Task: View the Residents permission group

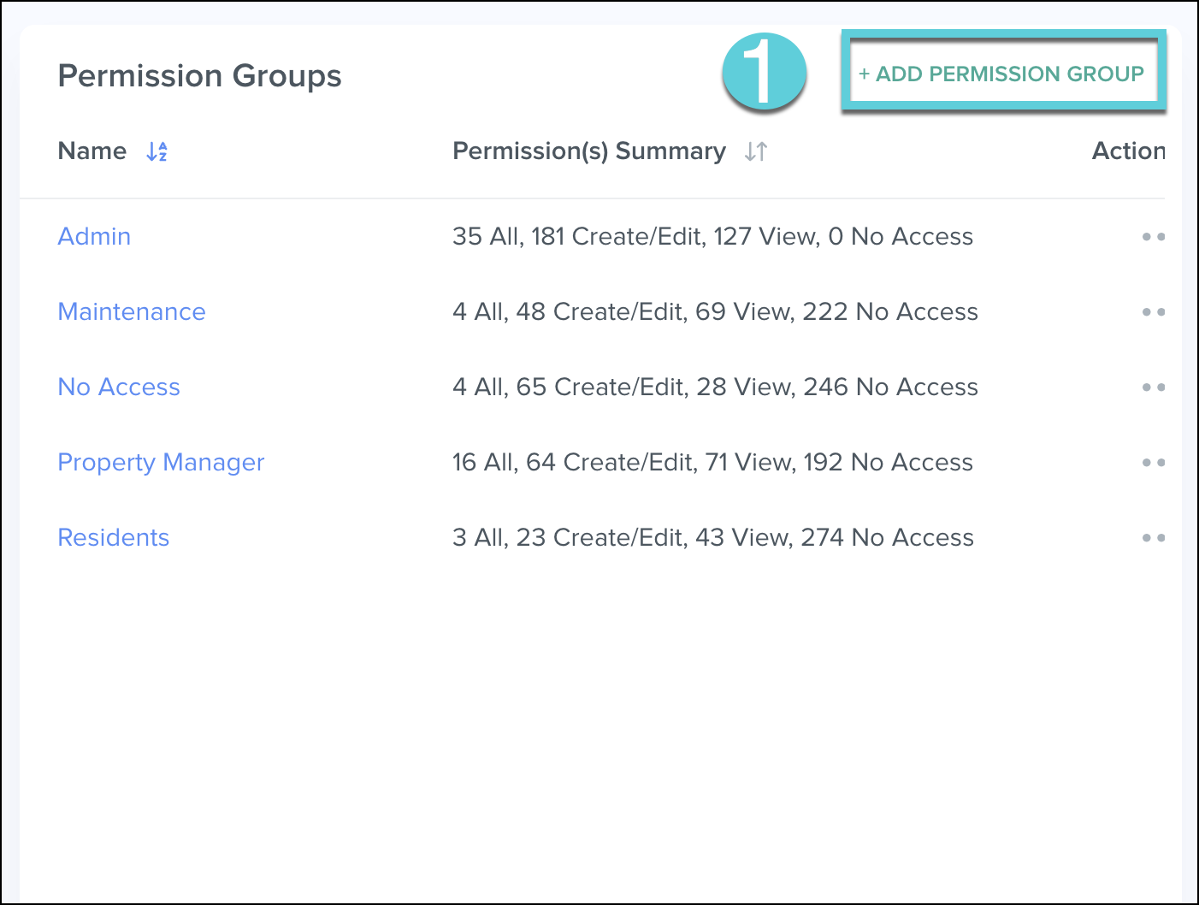Action: (x=113, y=537)
